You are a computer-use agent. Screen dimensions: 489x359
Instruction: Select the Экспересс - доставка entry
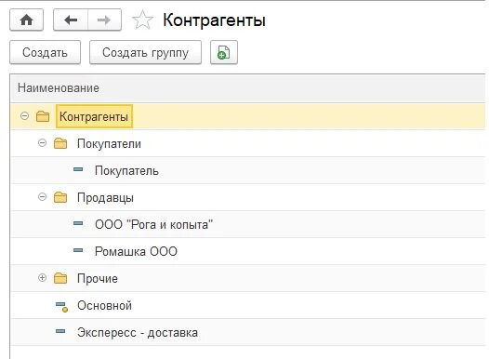(248, 332)
